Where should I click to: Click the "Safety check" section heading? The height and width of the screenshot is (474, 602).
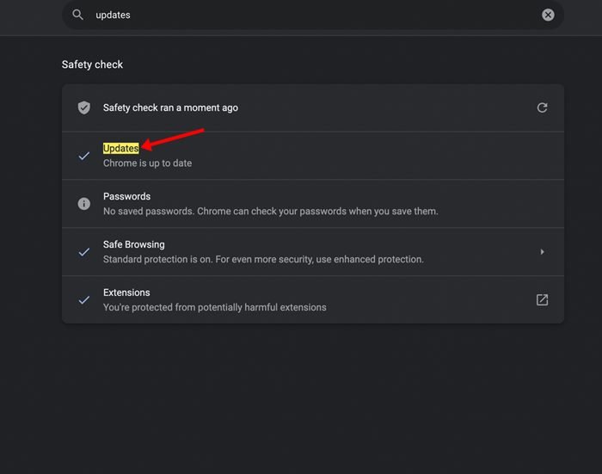[x=92, y=65]
